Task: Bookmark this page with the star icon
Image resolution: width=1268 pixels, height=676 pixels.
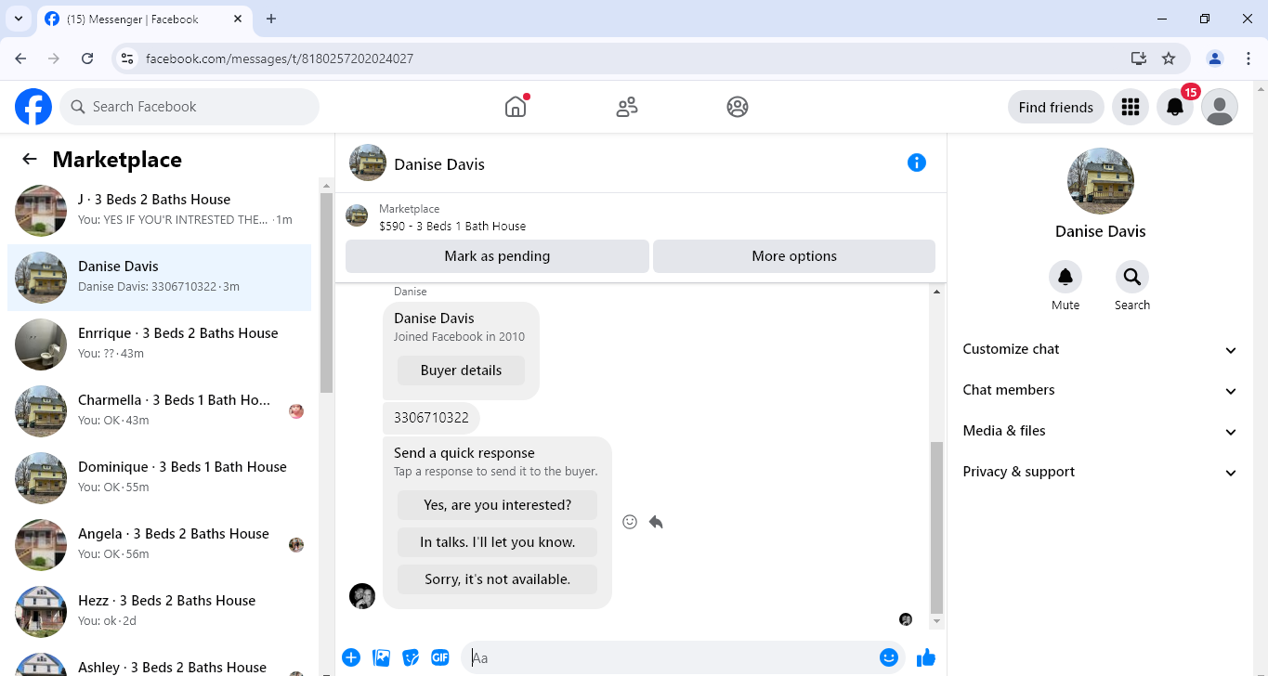Action: click(x=1169, y=58)
